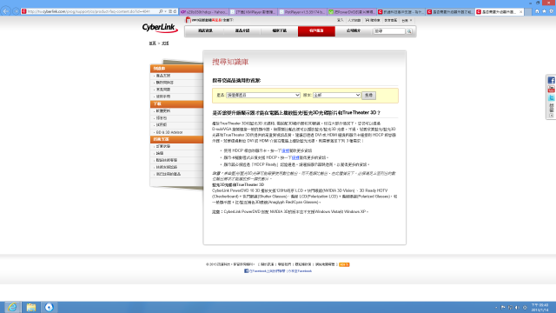Open the product selection dropdown
556x313 pixels.
pyautogui.click(x=263, y=95)
